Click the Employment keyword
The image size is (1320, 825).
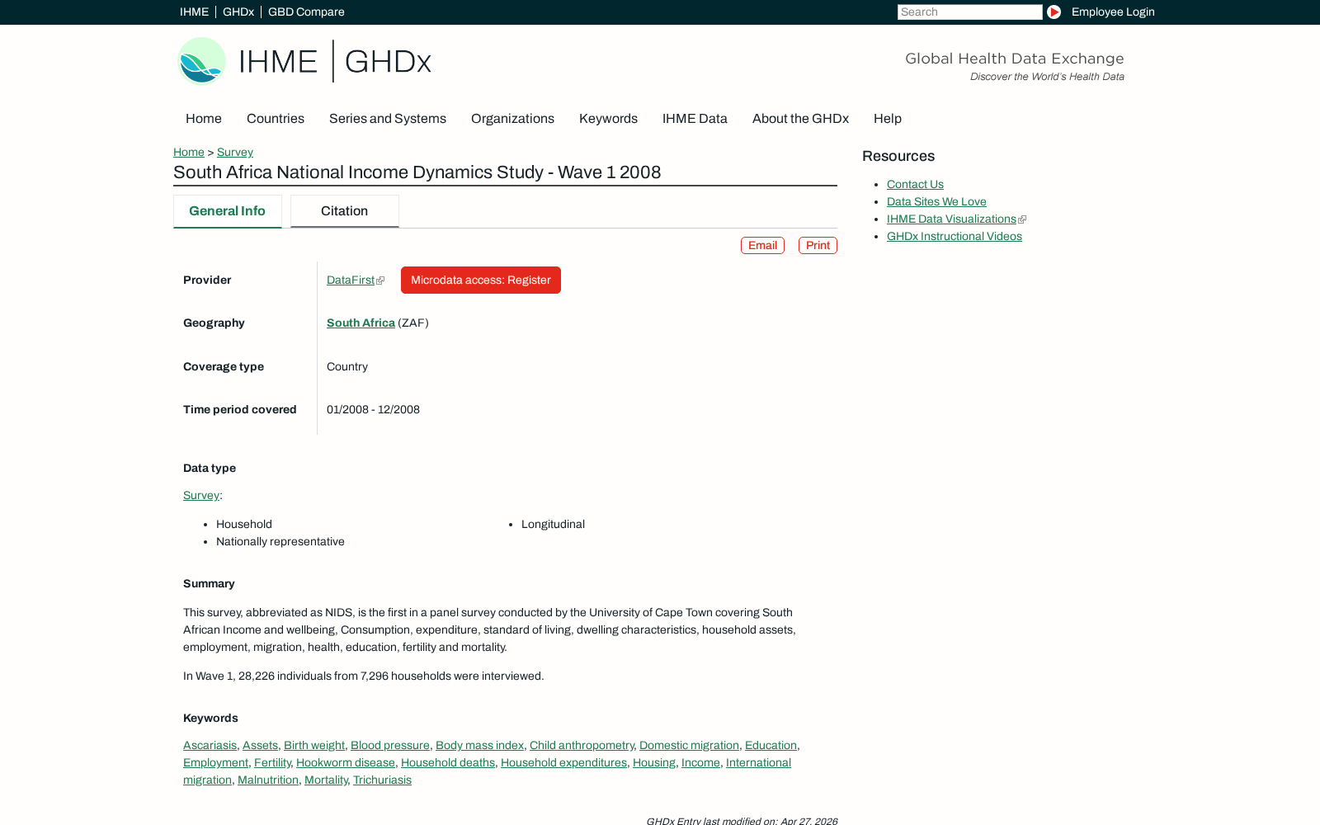click(x=215, y=763)
